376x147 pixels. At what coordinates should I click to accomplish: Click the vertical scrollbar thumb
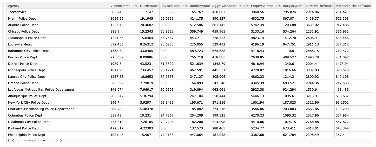pyautogui.click(x=3, y=35)
